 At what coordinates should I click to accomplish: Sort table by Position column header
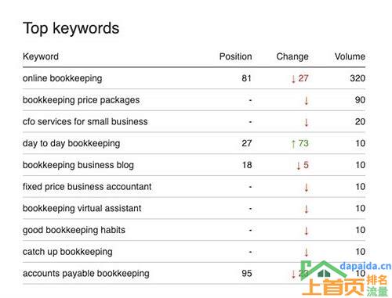[x=235, y=56]
